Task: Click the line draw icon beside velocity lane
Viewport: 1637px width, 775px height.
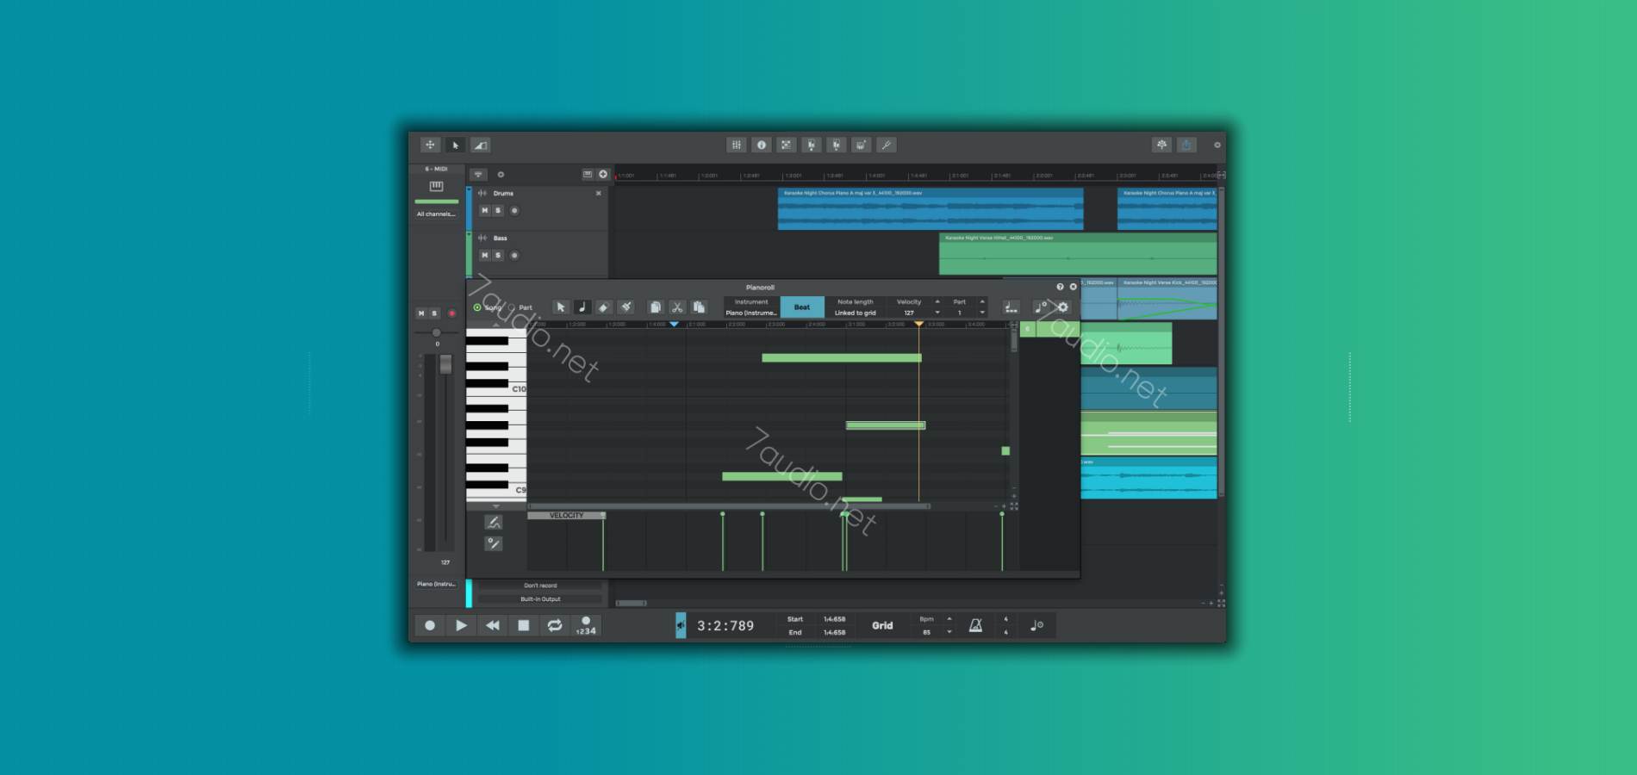Action: 493,543
